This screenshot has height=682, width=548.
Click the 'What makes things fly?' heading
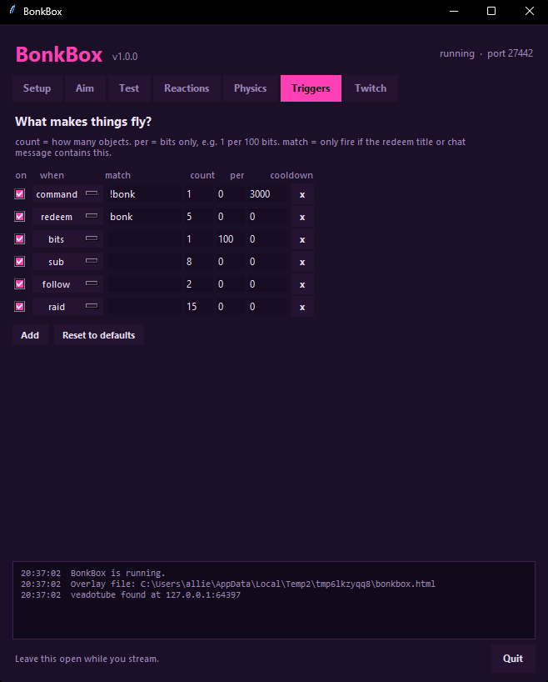tap(83, 122)
